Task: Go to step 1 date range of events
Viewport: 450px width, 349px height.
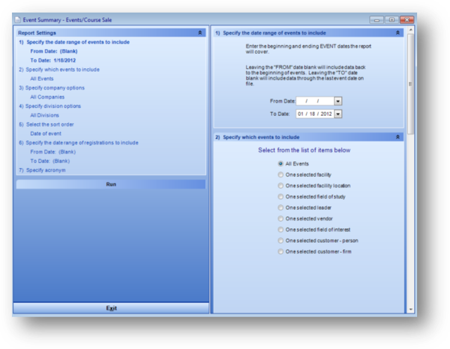Action: [x=74, y=42]
